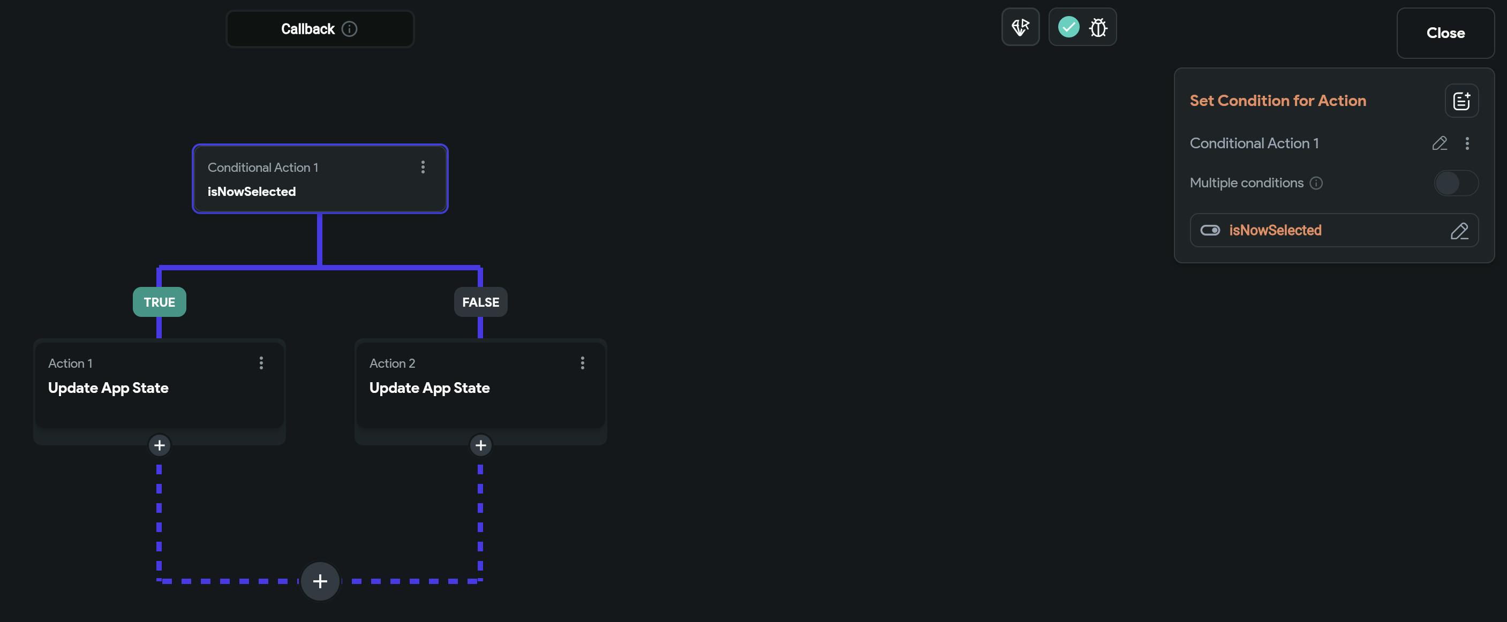Image resolution: width=1507 pixels, height=622 pixels.
Task: Add action below Action 1 plus button
Action: [159, 445]
